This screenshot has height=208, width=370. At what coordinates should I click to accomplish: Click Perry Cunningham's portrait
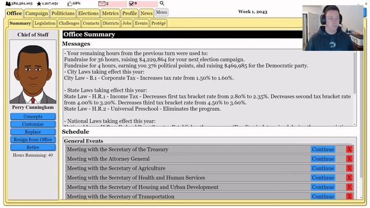(x=33, y=72)
